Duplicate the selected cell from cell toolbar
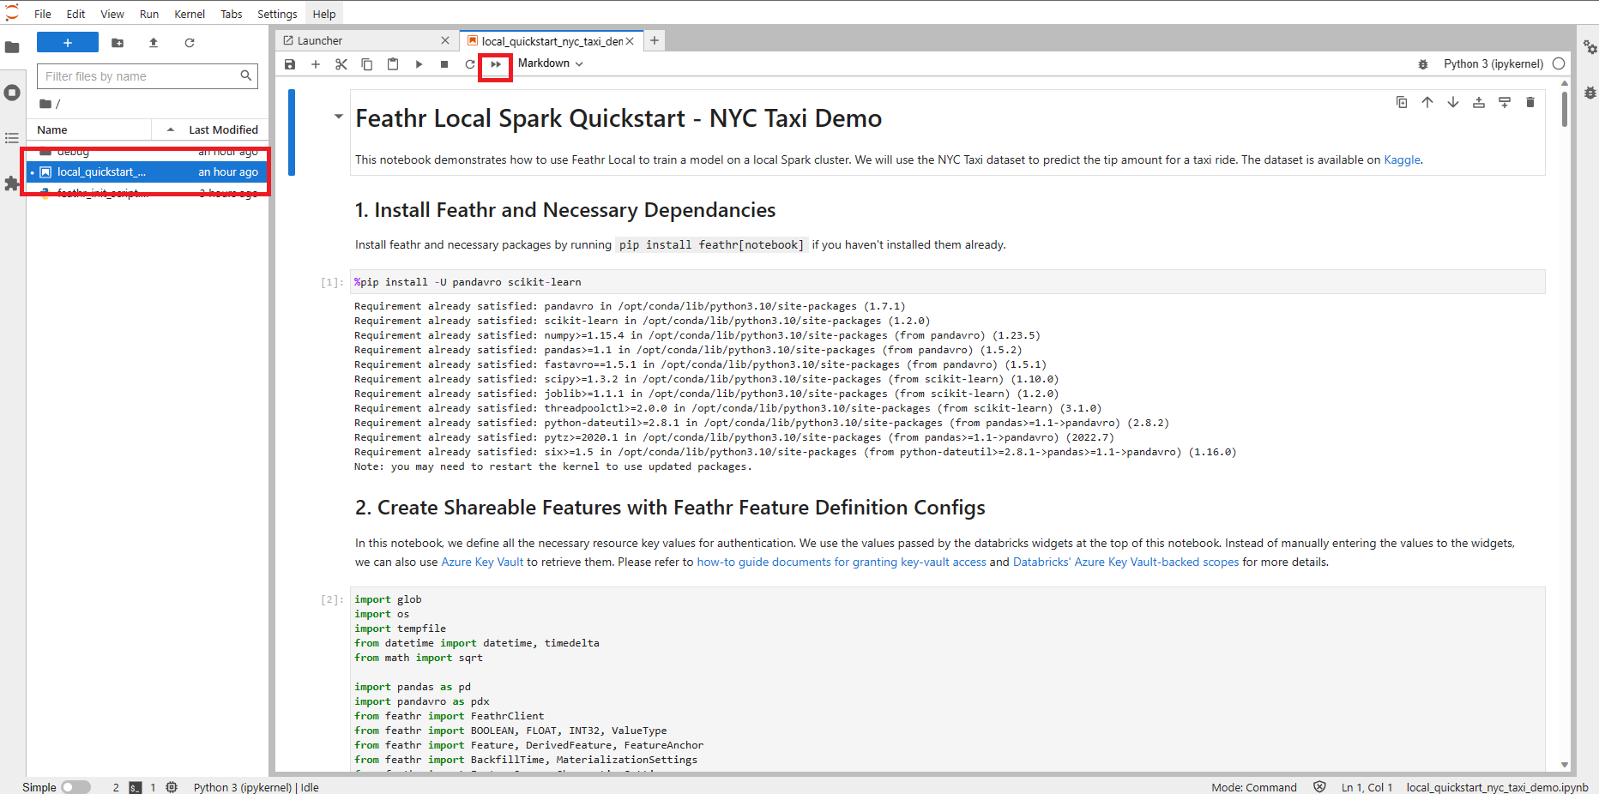 tap(1402, 102)
